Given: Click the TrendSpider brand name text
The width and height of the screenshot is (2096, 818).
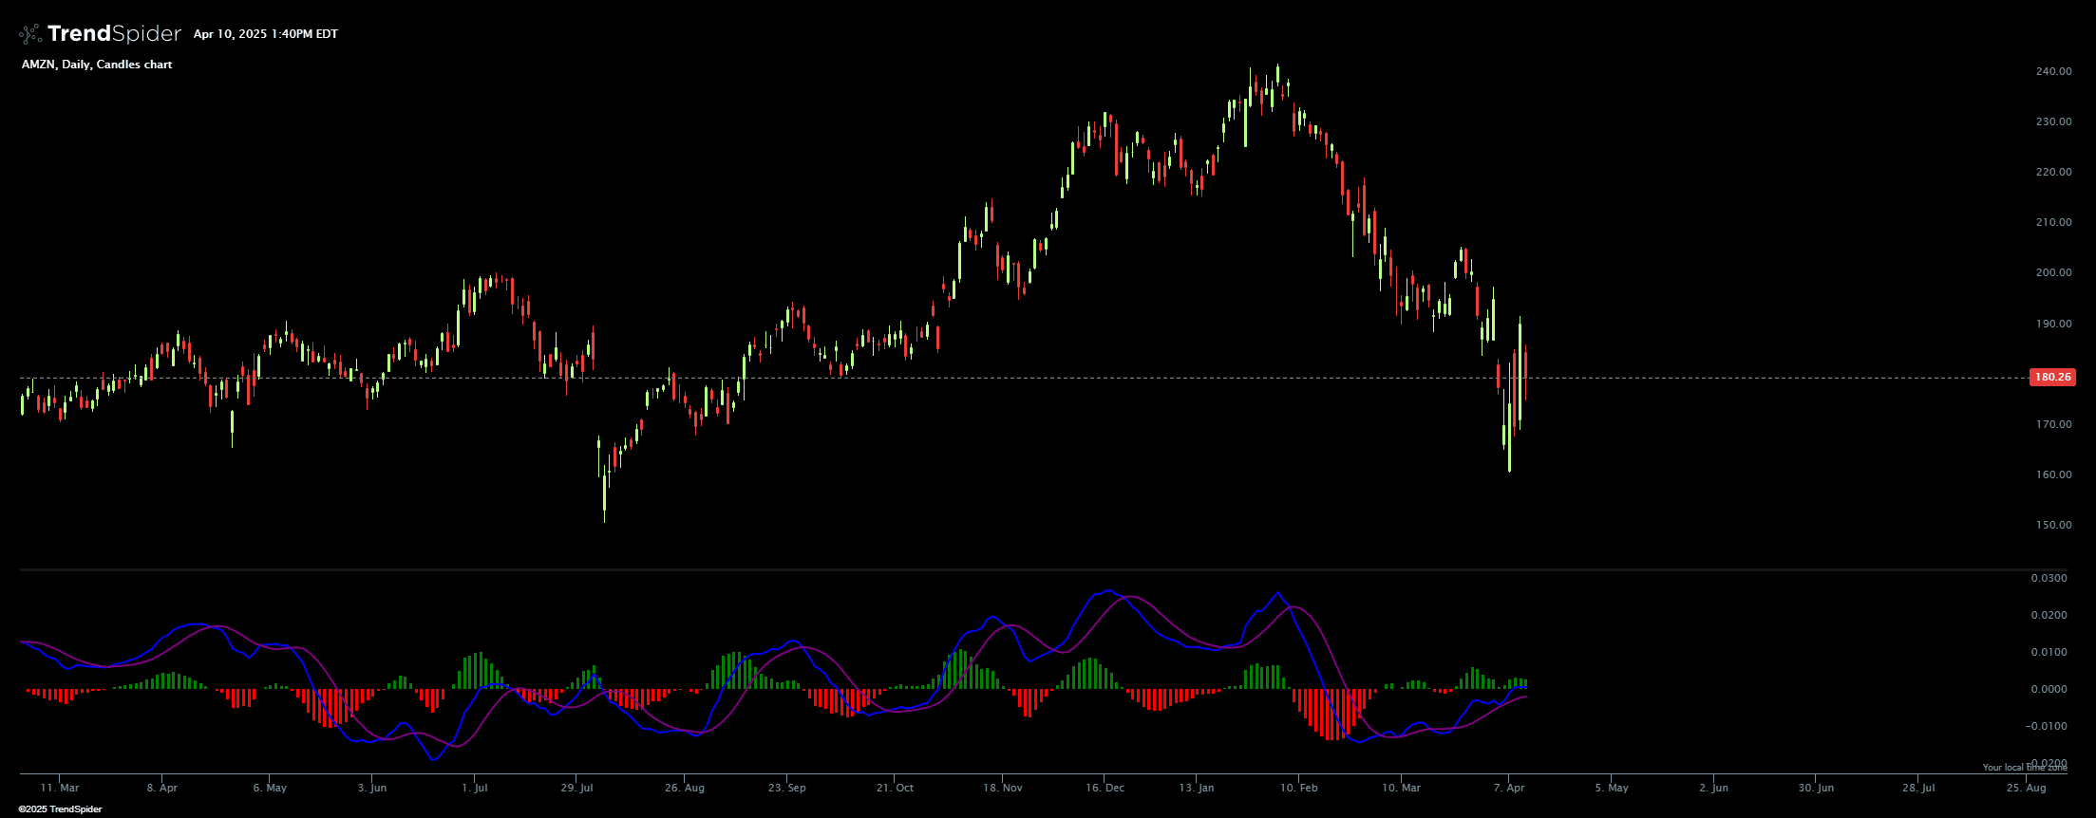Looking at the screenshot, I should 114,34.
